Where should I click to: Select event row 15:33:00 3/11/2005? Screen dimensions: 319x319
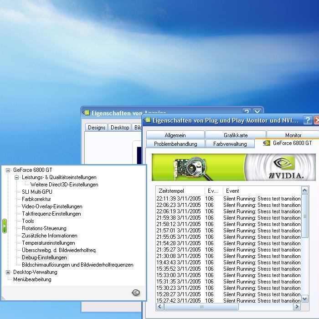(x=228, y=275)
